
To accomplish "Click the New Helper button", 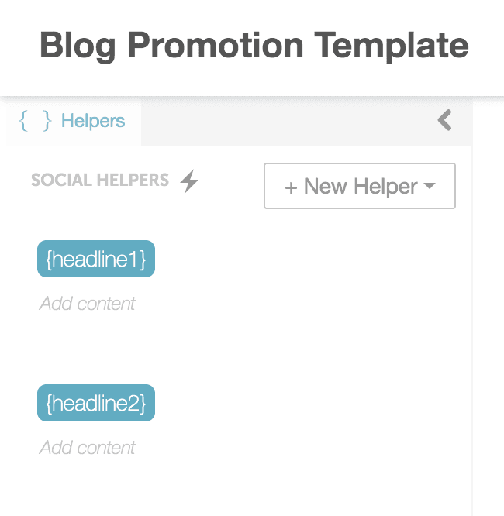I will coord(360,186).
